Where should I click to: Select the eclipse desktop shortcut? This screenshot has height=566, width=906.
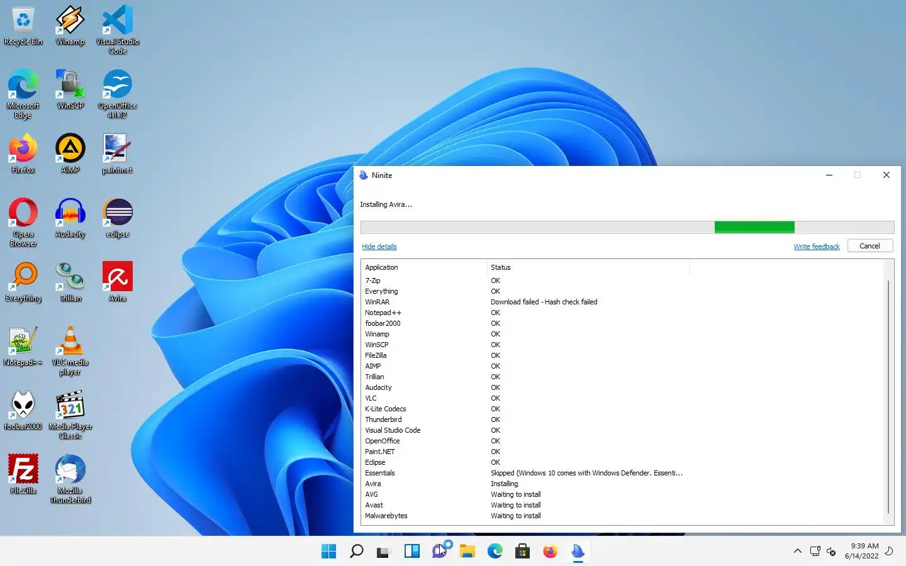point(118,219)
